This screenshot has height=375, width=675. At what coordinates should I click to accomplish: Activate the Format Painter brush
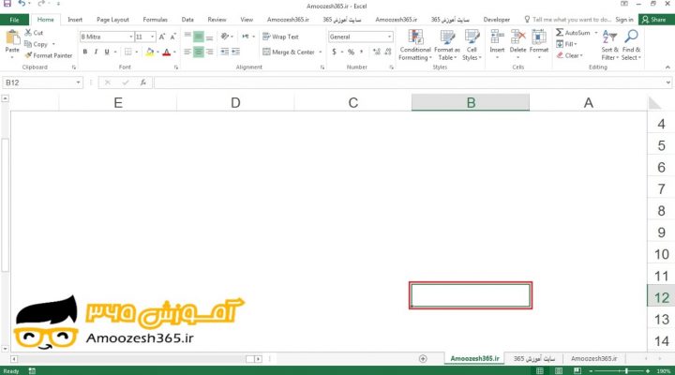coord(48,55)
